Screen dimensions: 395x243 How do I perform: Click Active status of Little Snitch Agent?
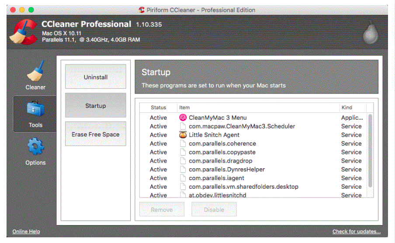click(x=158, y=135)
